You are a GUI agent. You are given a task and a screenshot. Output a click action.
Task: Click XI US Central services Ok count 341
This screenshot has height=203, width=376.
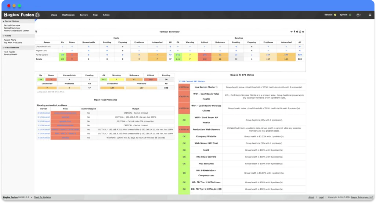pyautogui.click(x=178, y=55)
